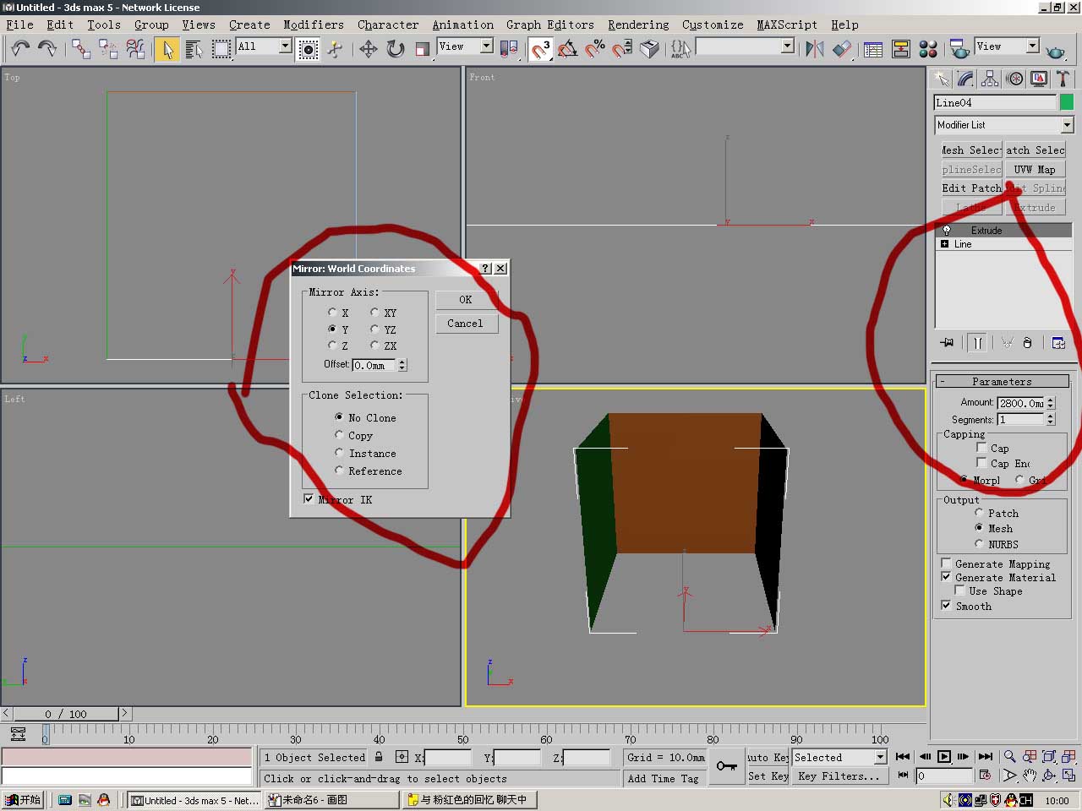Image resolution: width=1082 pixels, height=811 pixels.
Task: Open the Material Editor spheres icon
Action: [927, 49]
